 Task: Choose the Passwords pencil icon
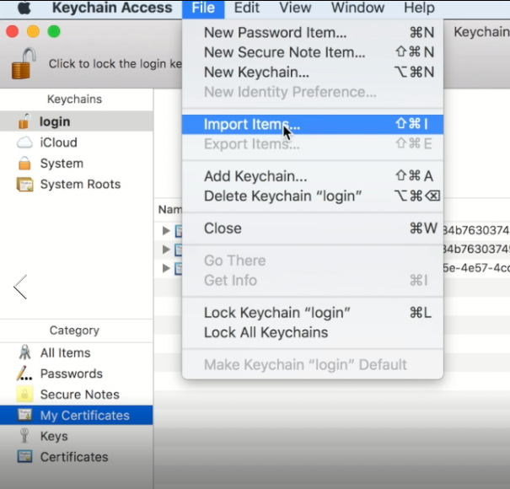click(24, 373)
